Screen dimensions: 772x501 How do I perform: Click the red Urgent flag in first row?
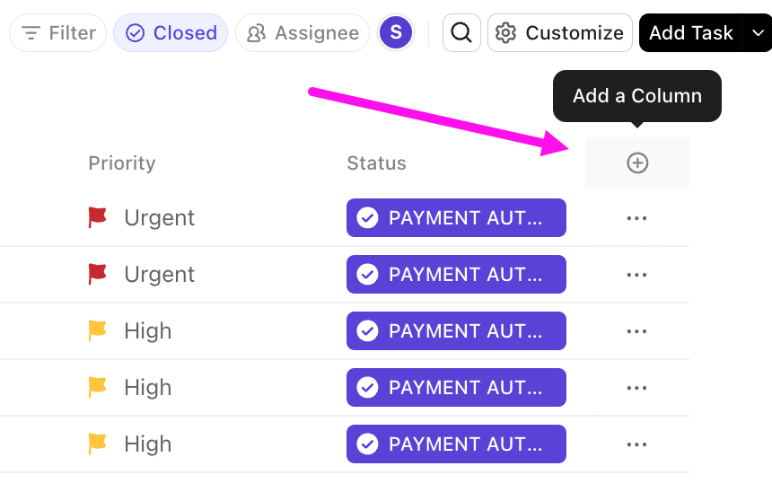tap(98, 217)
